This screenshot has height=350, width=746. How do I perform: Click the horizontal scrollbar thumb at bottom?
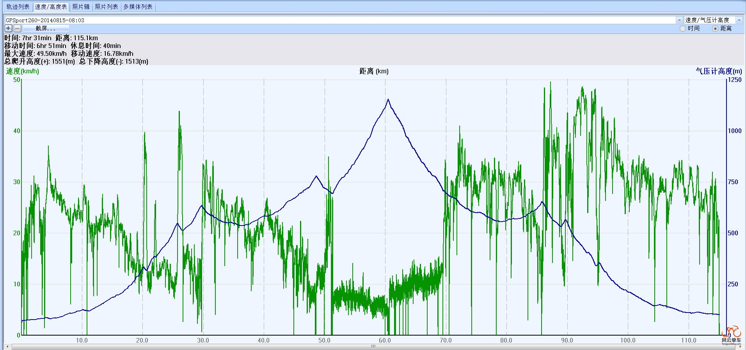(x=373, y=347)
